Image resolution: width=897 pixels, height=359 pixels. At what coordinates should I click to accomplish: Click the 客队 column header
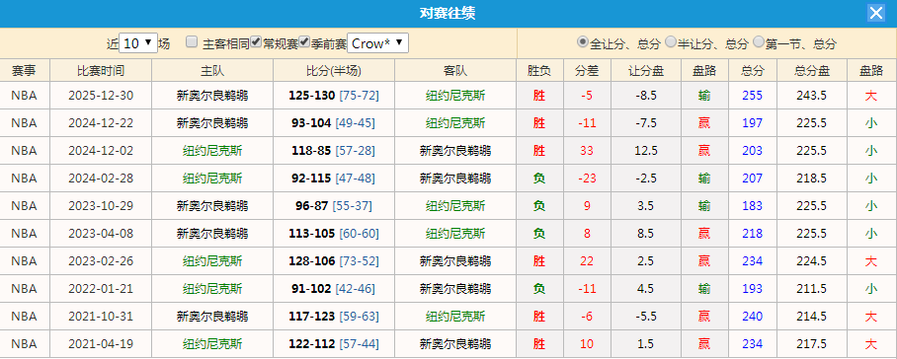pos(455,71)
